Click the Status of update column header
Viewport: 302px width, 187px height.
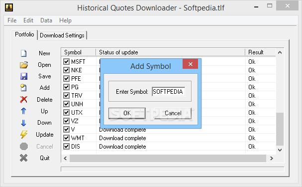[x=171, y=52]
